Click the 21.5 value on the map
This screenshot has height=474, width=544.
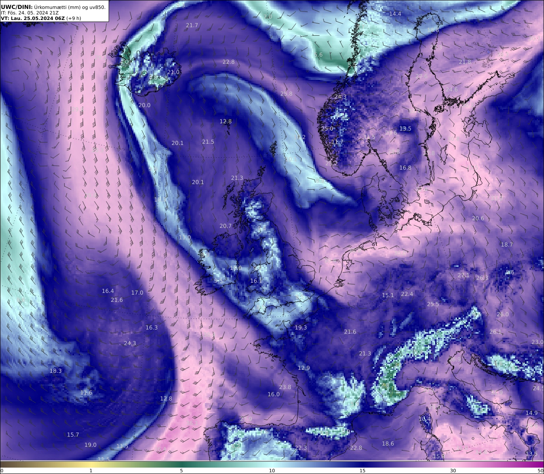tap(208, 142)
